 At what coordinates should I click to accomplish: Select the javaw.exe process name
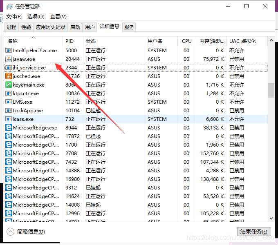click(24, 59)
